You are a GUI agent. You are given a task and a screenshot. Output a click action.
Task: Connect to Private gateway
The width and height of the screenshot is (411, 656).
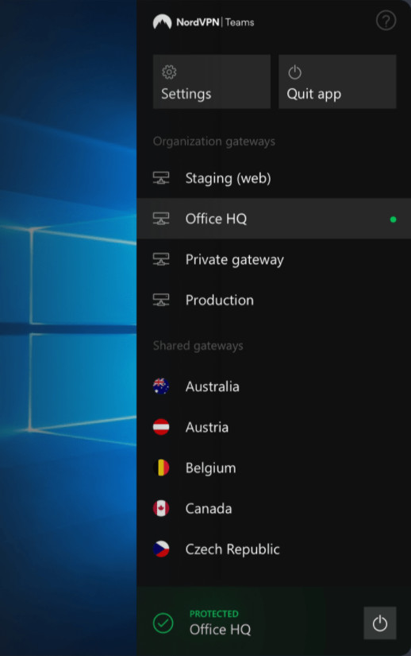[274, 259]
